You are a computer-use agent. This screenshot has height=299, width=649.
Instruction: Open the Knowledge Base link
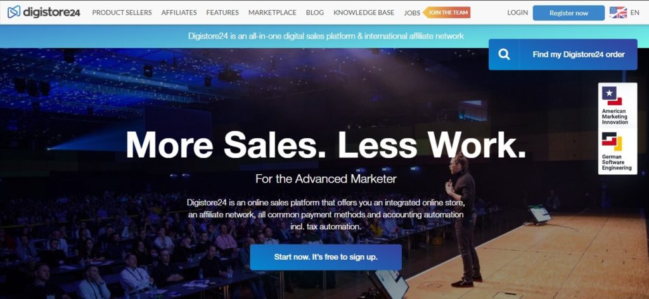pos(364,13)
